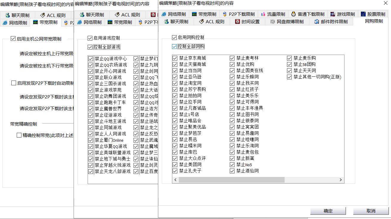Uncheck 禁止英雄联盟游戏
Viewport: 391px width, 219px height.
click(91, 153)
